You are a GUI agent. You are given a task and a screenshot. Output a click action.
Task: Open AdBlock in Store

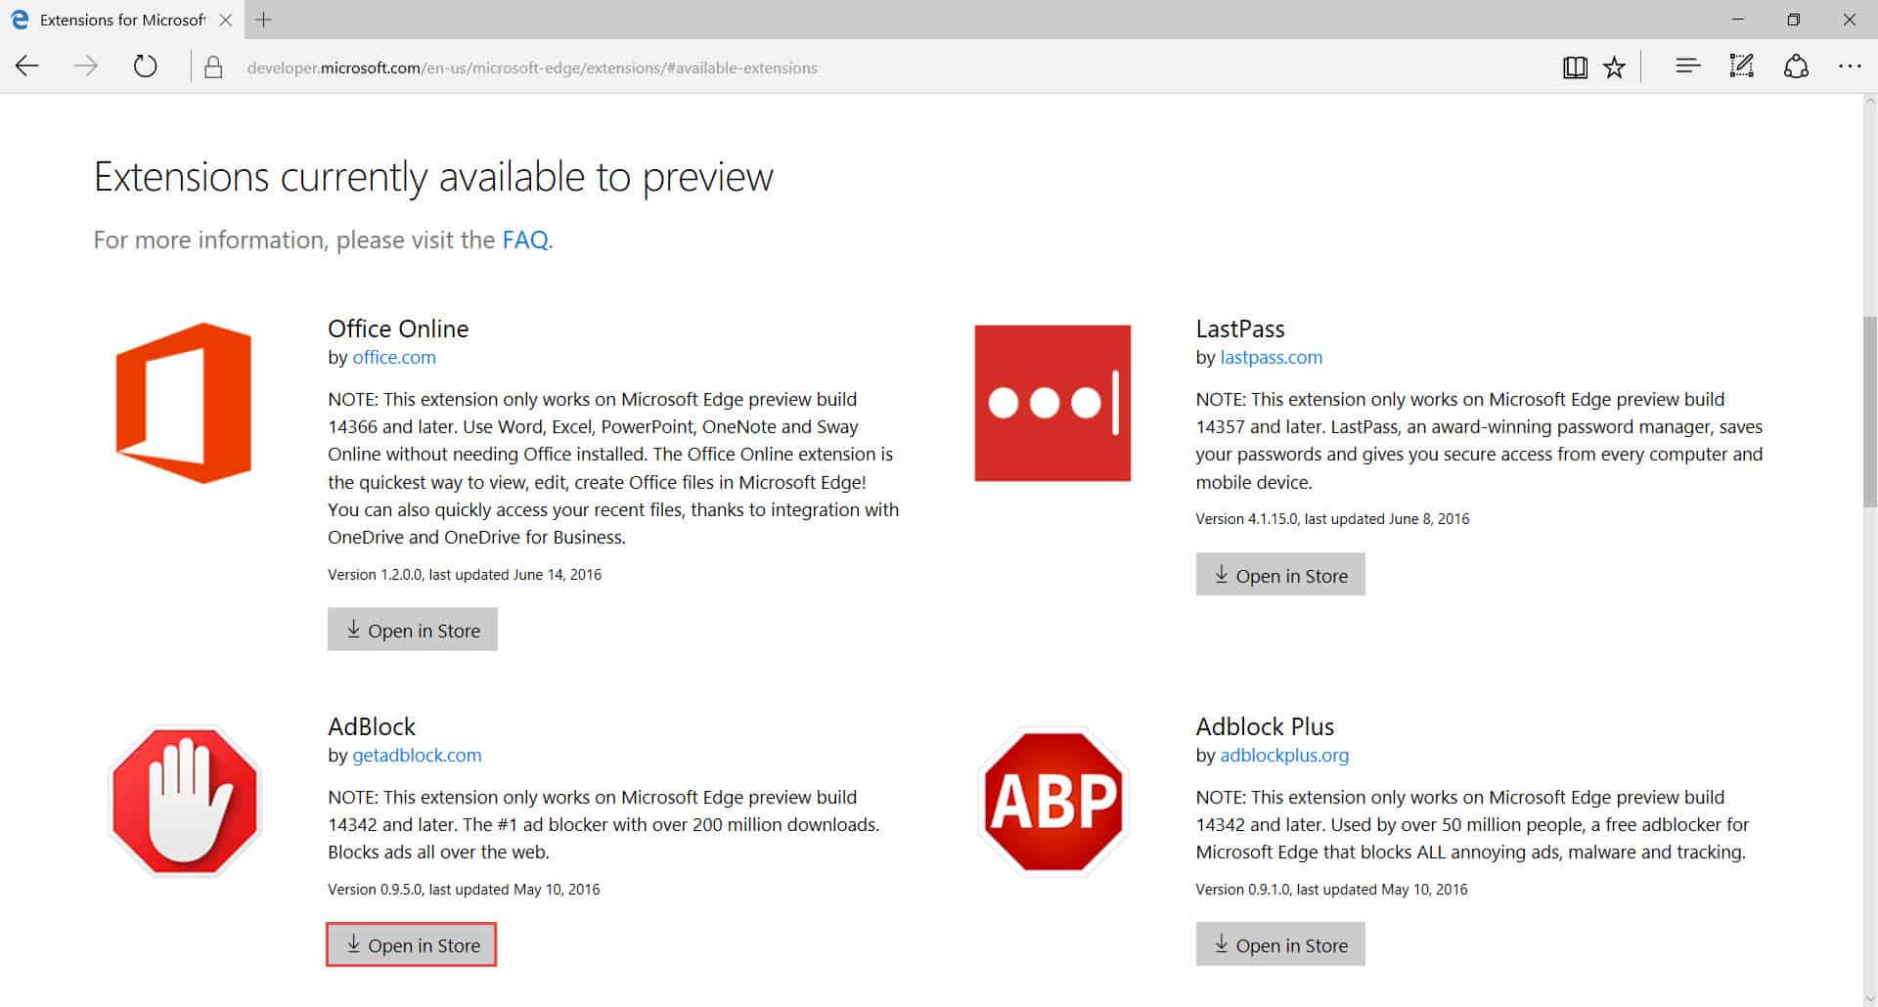pos(411,944)
